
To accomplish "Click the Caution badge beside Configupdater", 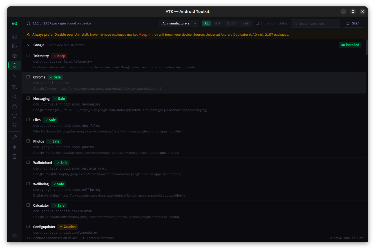I will click(68, 227).
